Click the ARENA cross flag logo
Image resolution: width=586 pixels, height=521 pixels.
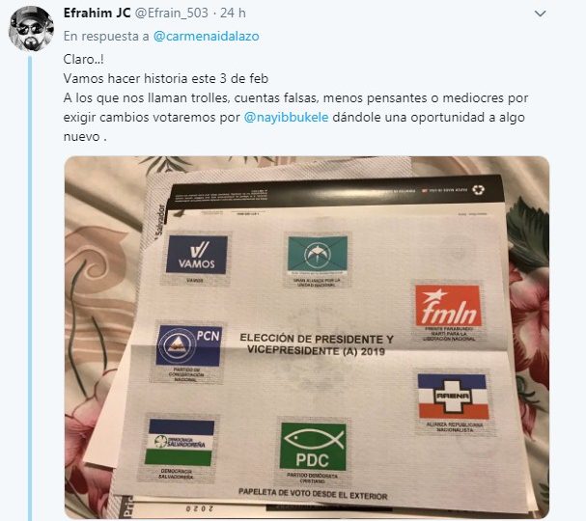click(453, 397)
